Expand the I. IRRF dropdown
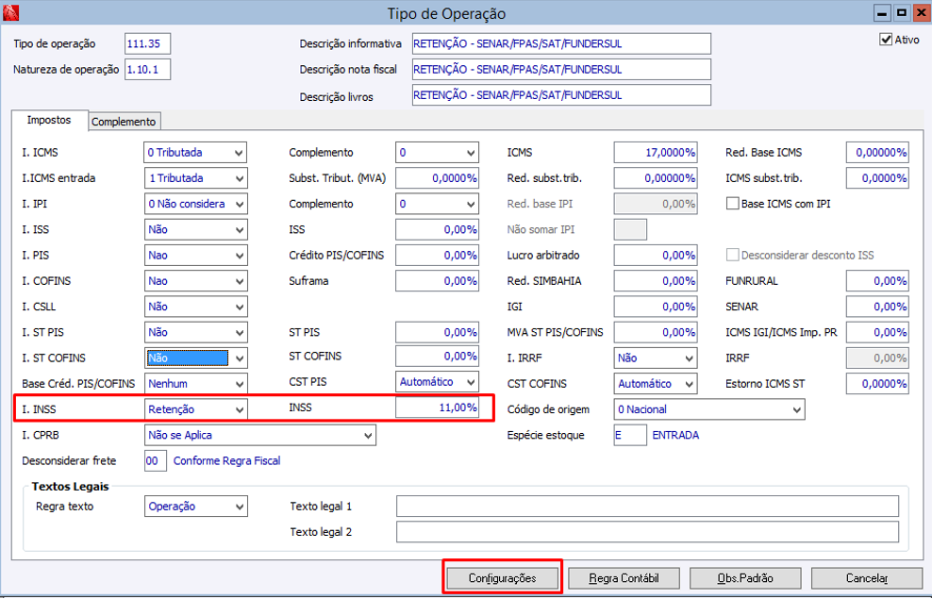The width and height of the screenshot is (932, 599). coord(655,358)
